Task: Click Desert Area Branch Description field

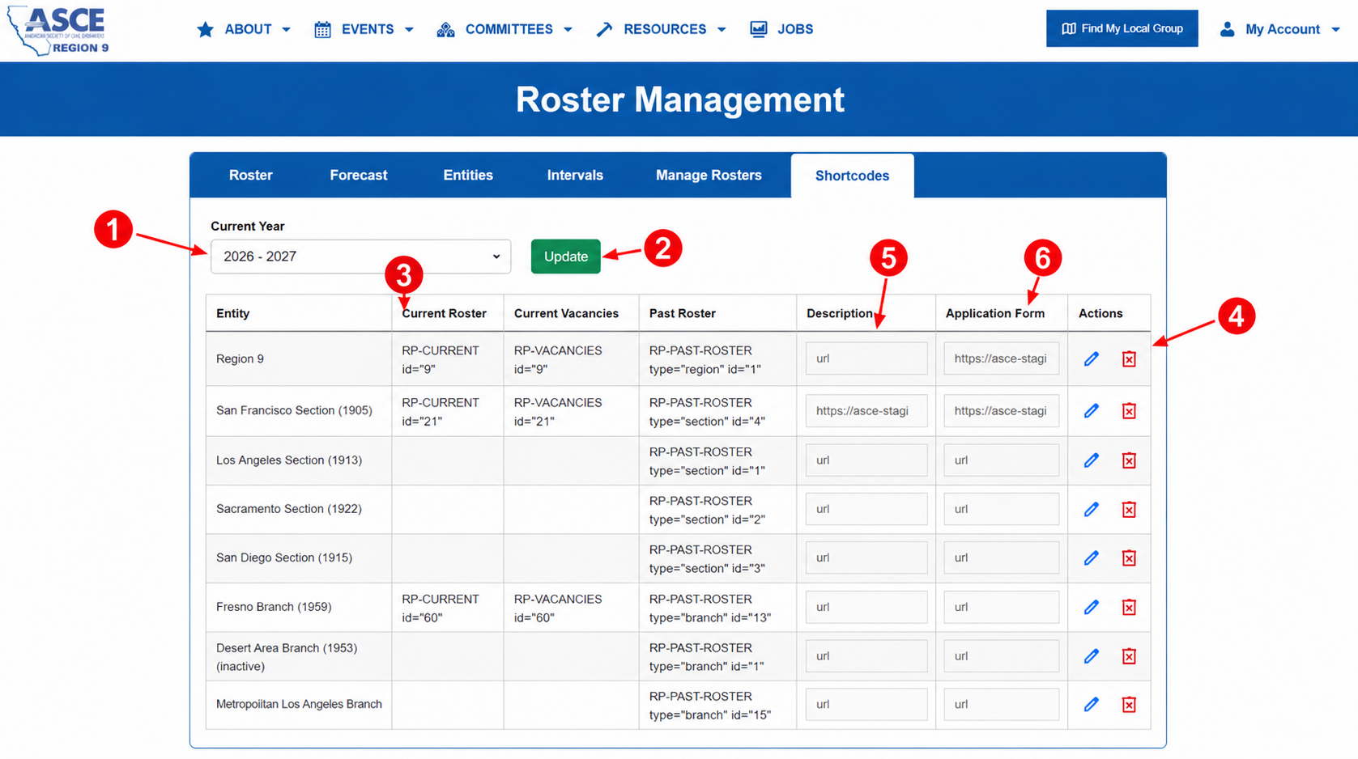Action: point(866,656)
